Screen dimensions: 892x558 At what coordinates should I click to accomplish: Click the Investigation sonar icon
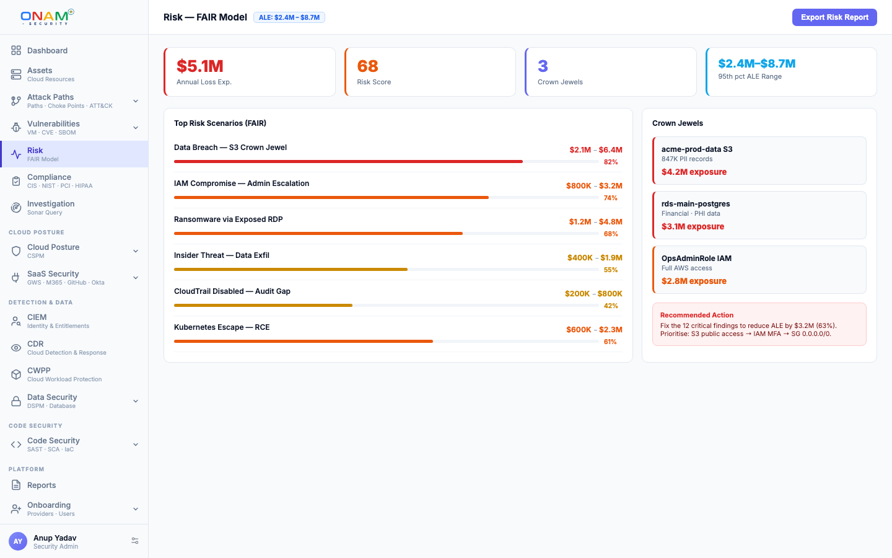16,208
